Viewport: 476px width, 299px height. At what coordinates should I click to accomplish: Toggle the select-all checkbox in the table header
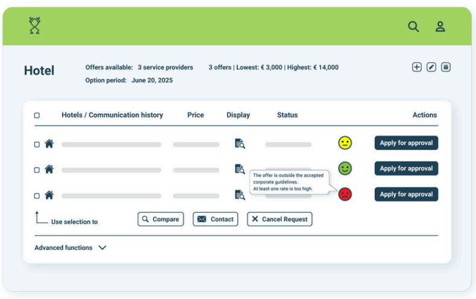(x=37, y=115)
